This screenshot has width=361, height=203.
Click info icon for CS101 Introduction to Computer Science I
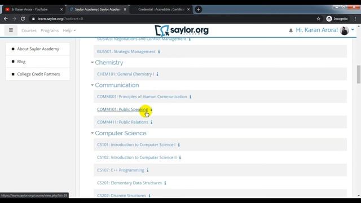[179, 145]
